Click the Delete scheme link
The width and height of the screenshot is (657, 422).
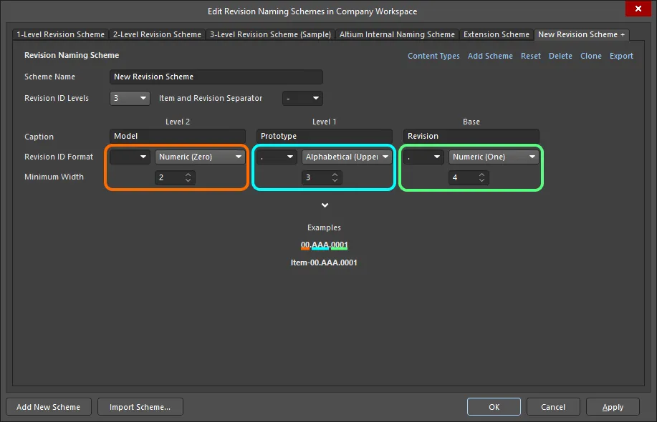pyautogui.click(x=560, y=56)
